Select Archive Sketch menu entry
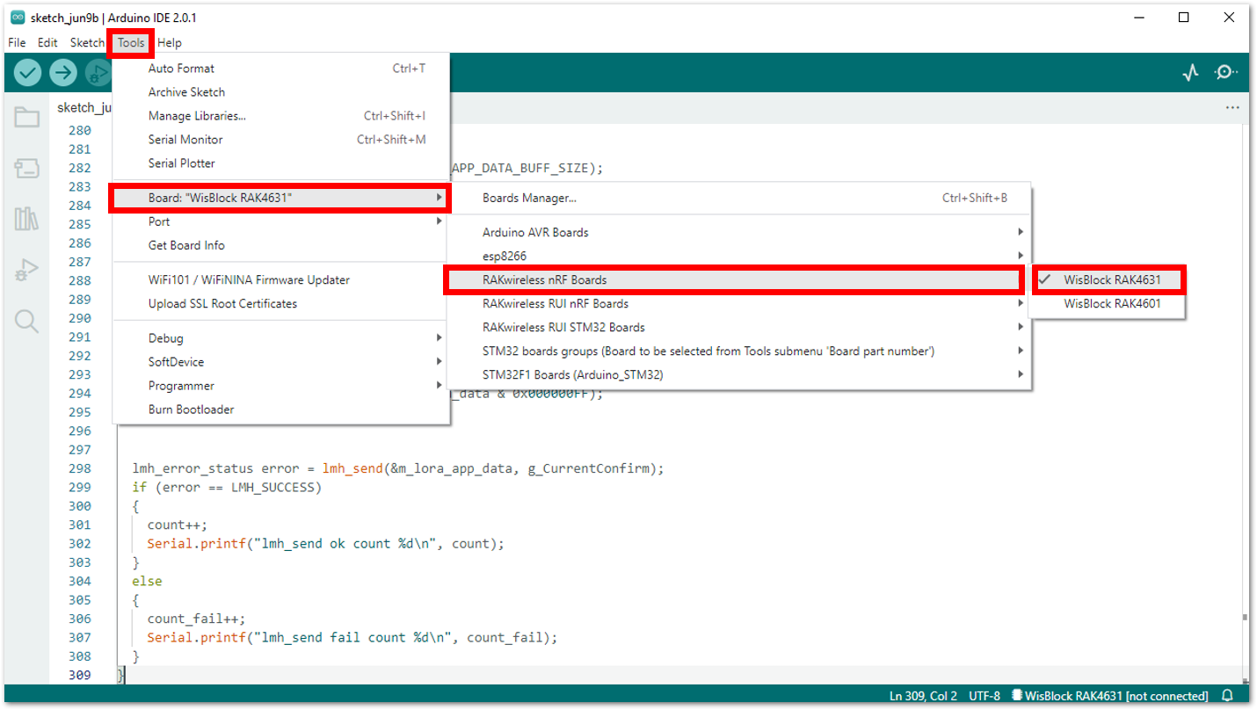The height and width of the screenshot is (710, 1257). click(x=281, y=92)
